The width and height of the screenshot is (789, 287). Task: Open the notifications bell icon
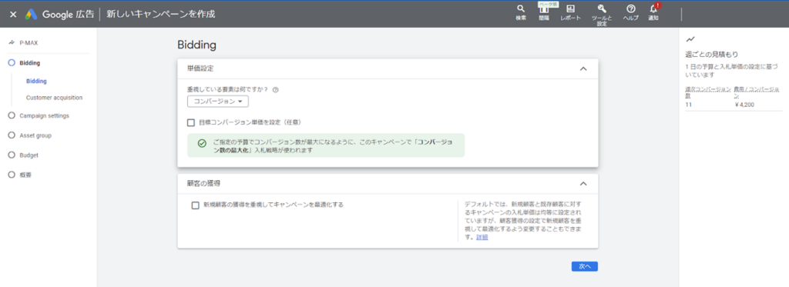point(653,8)
